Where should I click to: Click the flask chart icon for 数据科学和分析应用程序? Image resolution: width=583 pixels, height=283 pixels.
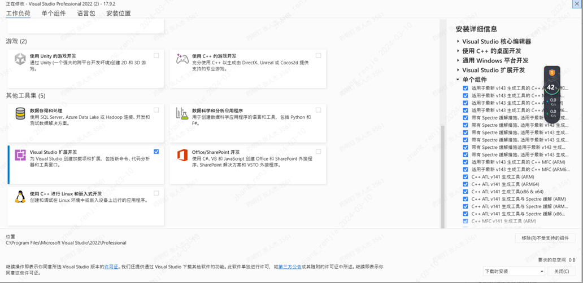[x=182, y=113]
